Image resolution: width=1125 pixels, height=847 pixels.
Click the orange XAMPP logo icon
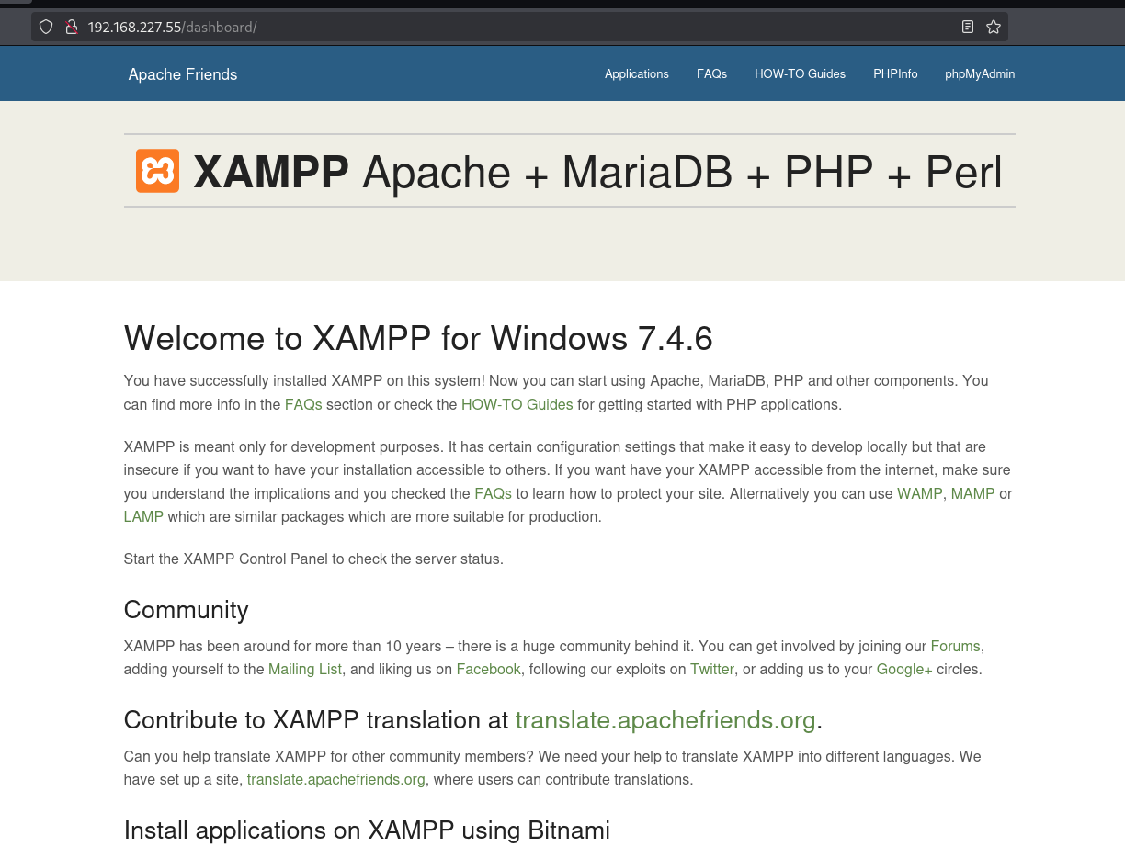[157, 171]
